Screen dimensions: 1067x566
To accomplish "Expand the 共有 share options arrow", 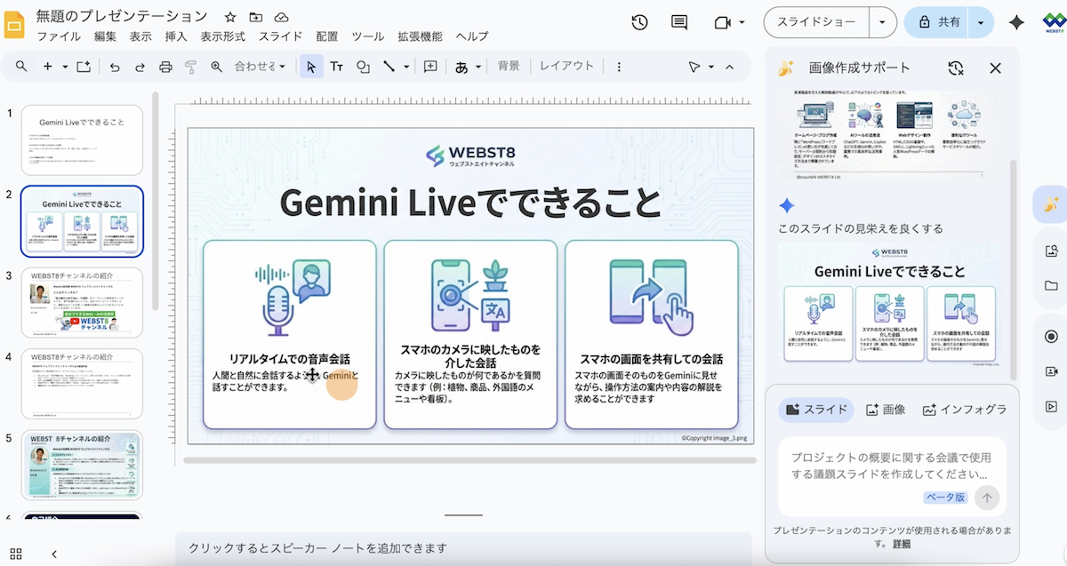I will pyautogui.click(x=981, y=22).
